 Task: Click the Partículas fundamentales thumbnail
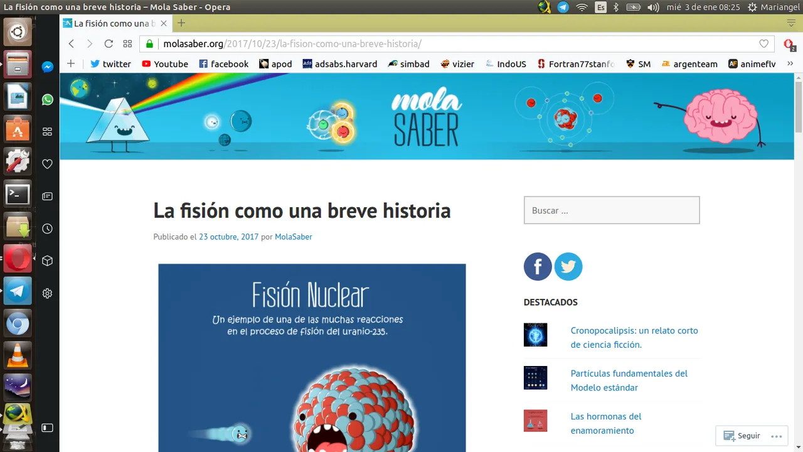535,378
